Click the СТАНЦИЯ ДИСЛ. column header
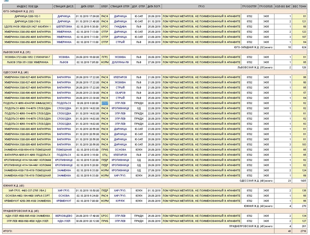This screenshot has width=310, height=235. pyautogui.click(x=64, y=6)
